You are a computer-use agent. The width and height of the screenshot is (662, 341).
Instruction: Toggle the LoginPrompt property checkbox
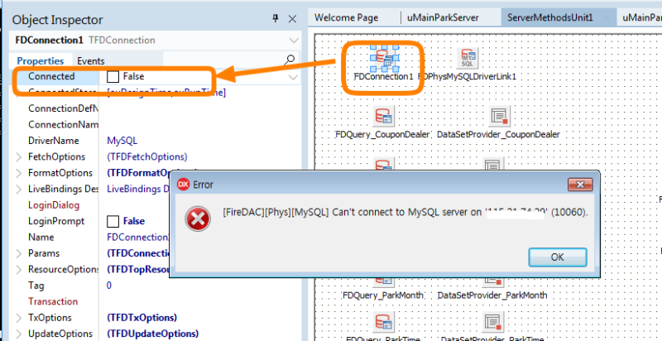click(x=113, y=221)
